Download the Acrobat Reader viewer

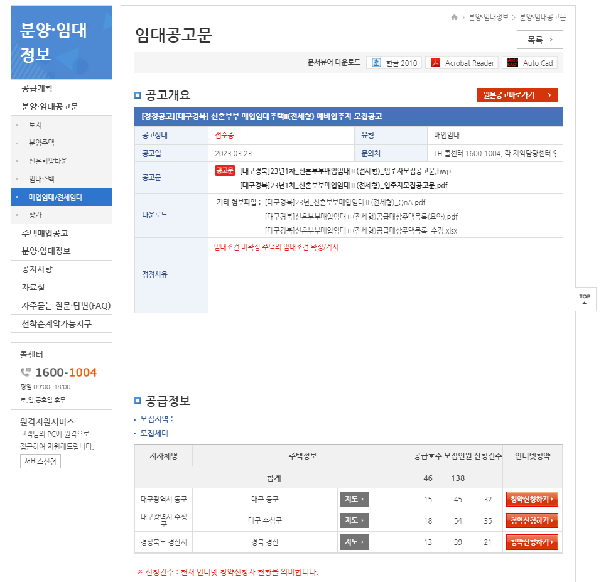tap(462, 62)
